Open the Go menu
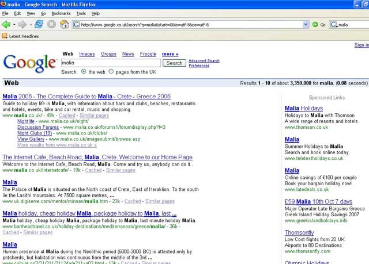 43,14
